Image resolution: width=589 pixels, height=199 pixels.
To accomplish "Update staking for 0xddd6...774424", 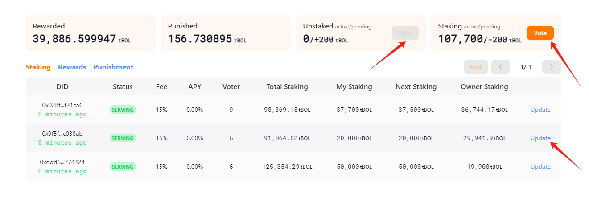I will [540, 167].
